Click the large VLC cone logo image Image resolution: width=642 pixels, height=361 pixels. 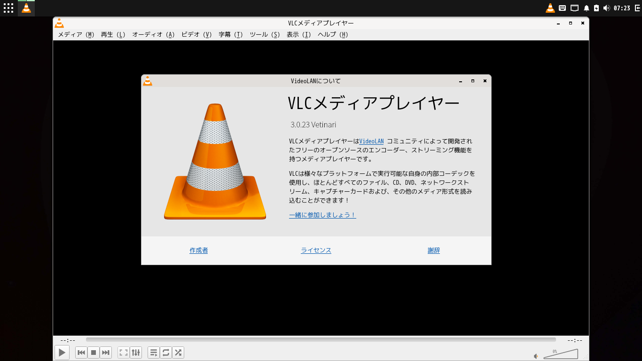pyautogui.click(x=215, y=161)
